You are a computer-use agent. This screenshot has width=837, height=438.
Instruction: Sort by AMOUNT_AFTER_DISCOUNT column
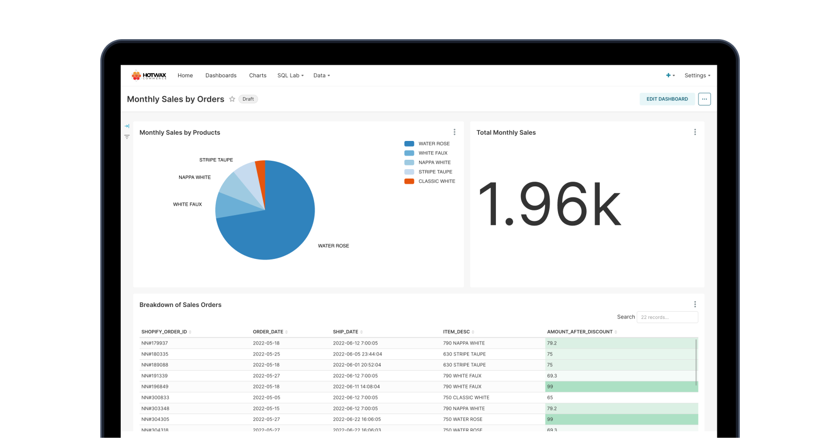tap(582, 332)
